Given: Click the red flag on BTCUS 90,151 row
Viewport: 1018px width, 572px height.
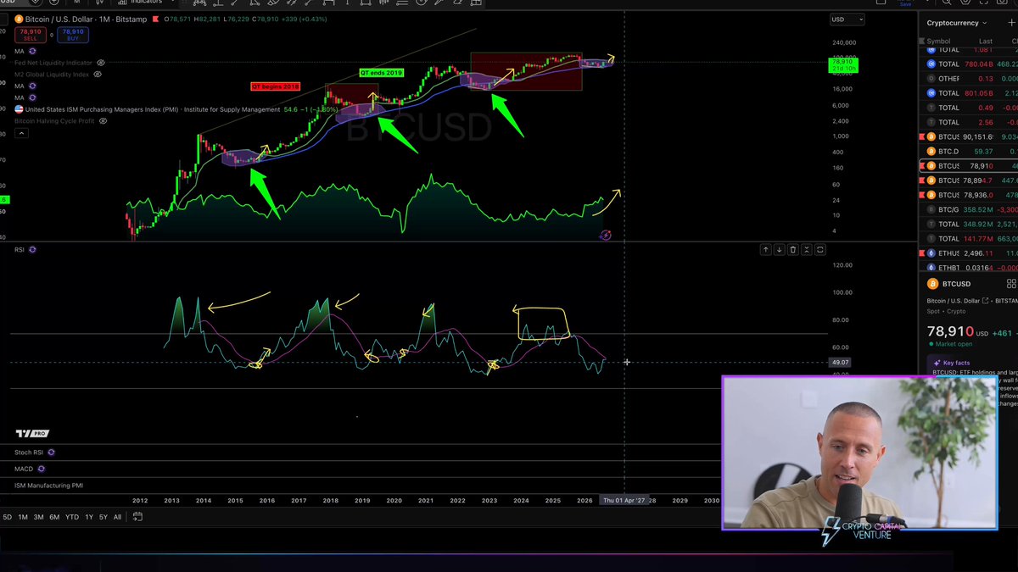Looking at the screenshot, I should [x=922, y=136].
